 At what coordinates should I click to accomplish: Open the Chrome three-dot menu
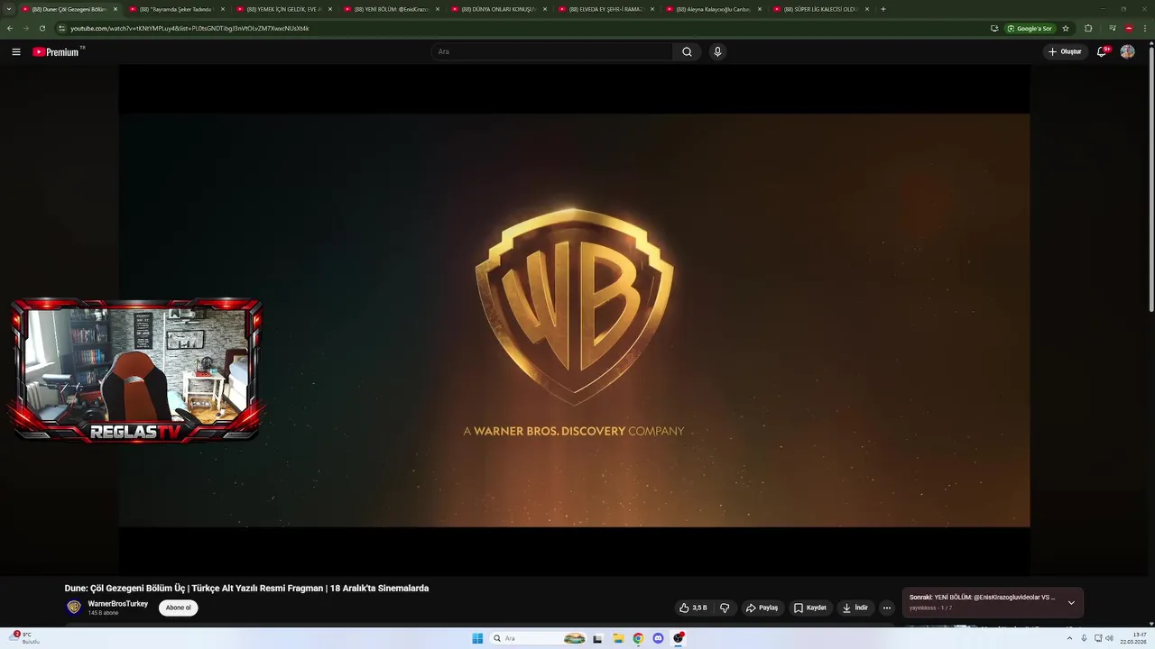pos(1146,28)
